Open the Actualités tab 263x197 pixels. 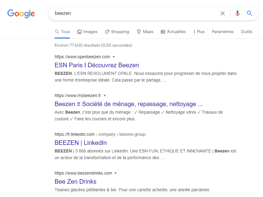[173, 32]
